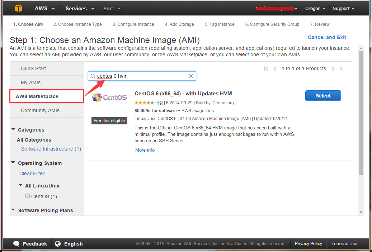Click the (19) reviews count

pos(159,103)
